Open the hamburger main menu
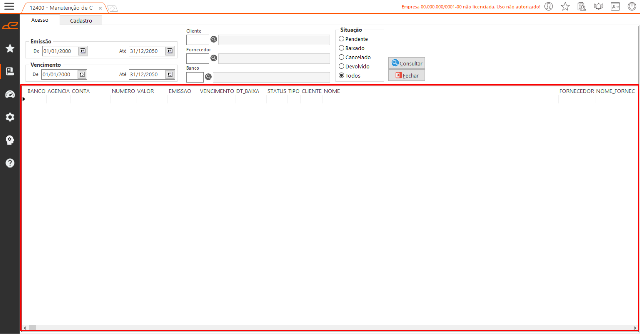This screenshot has width=640, height=334. coord(9,6)
